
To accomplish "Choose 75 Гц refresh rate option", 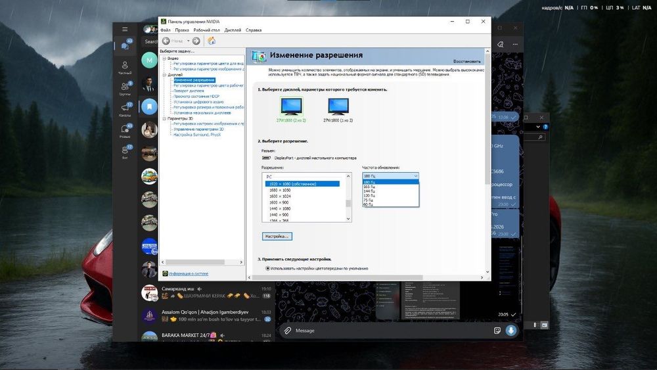I will coord(390,200).
